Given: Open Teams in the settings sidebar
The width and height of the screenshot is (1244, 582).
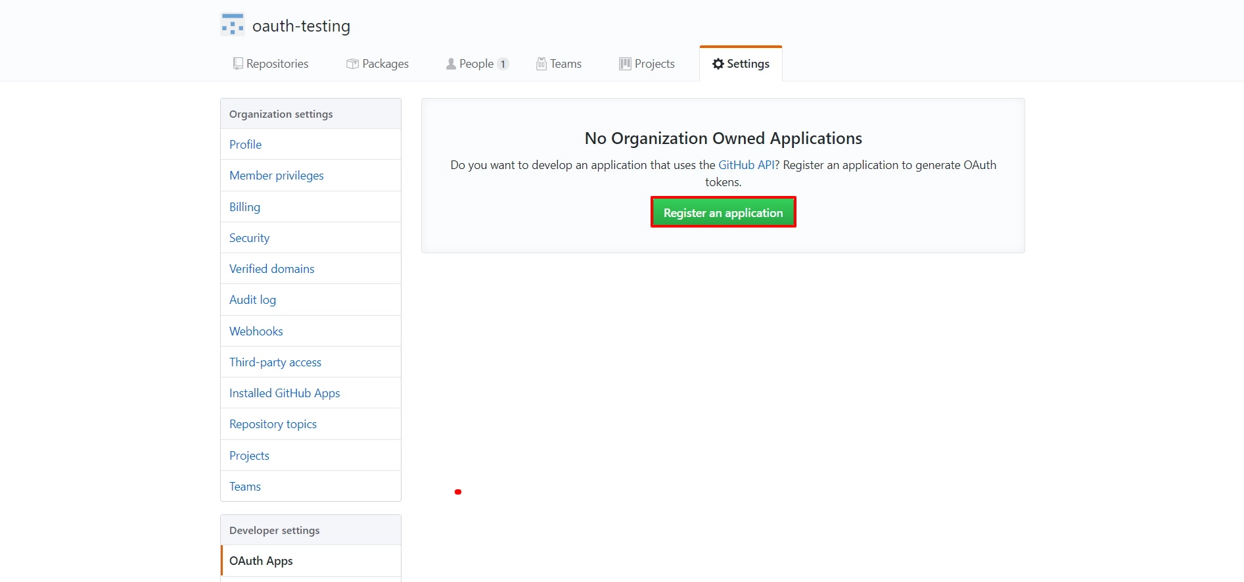Looking at the screenshot, I should tap(311, 487).
